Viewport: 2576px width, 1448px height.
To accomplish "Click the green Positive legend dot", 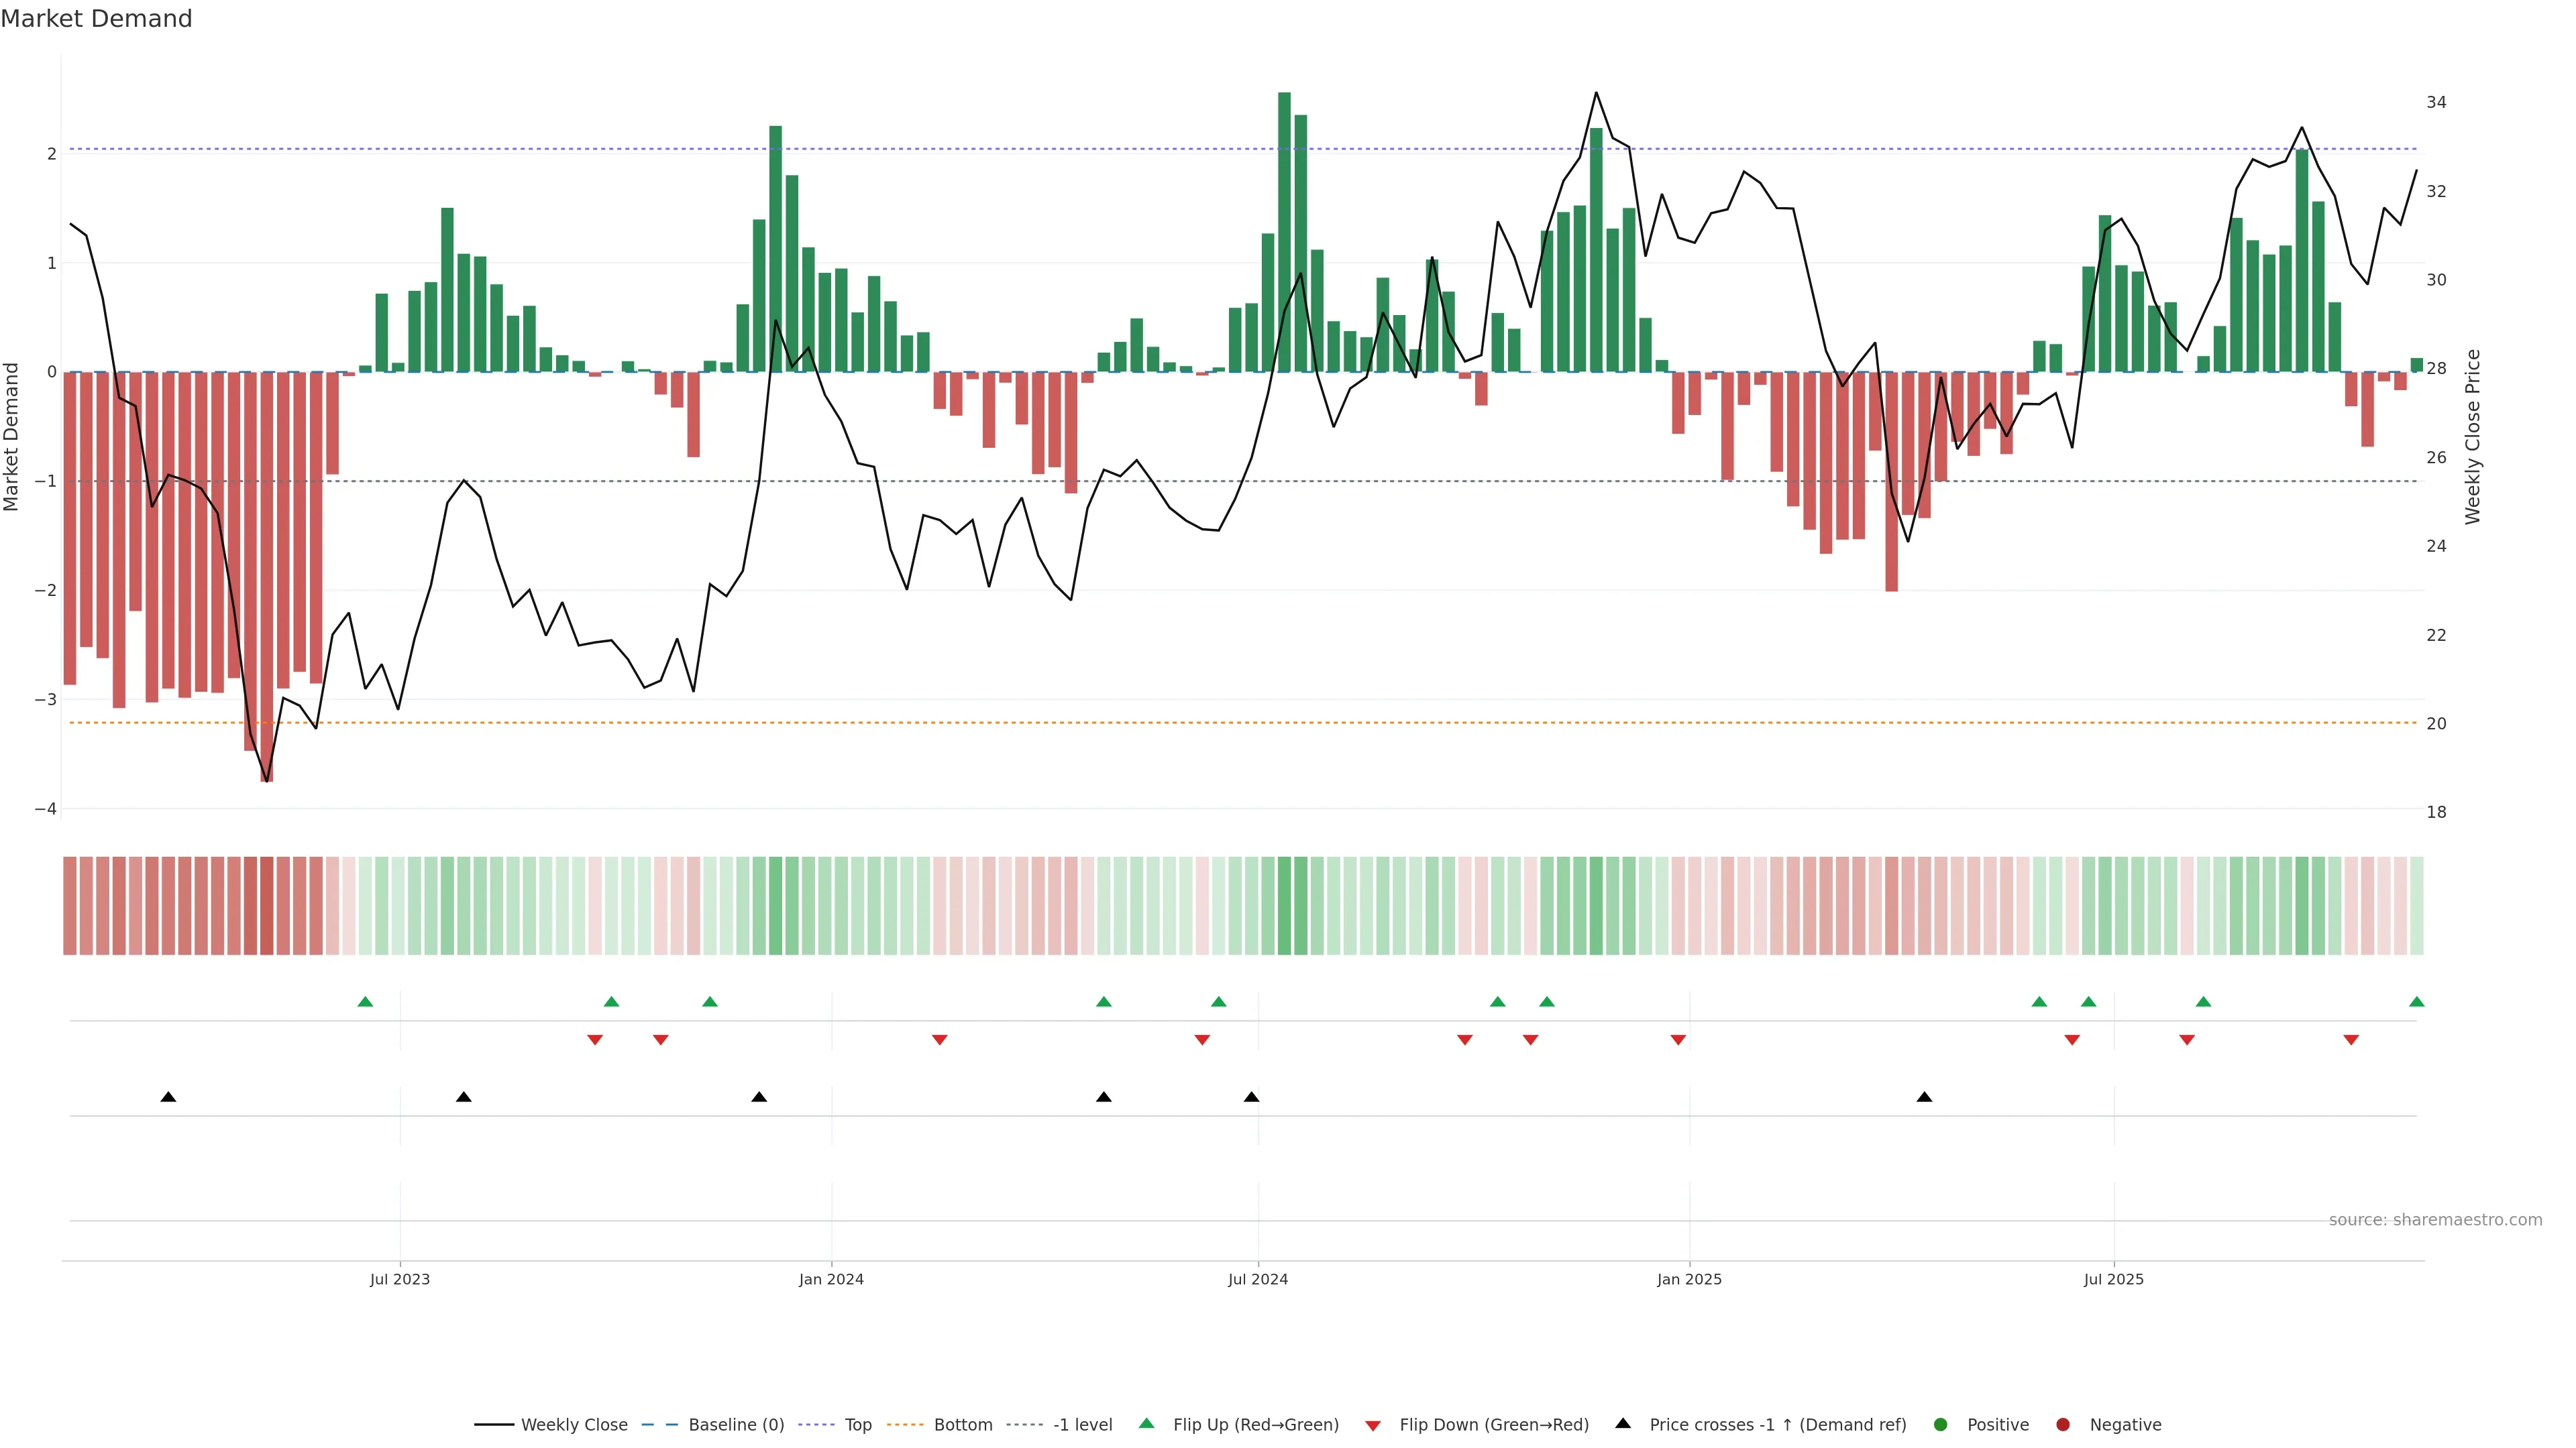I will coord(1940,1424).
